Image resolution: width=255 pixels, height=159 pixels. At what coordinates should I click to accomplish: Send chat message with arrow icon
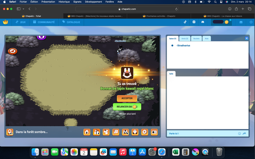point(244,133)
